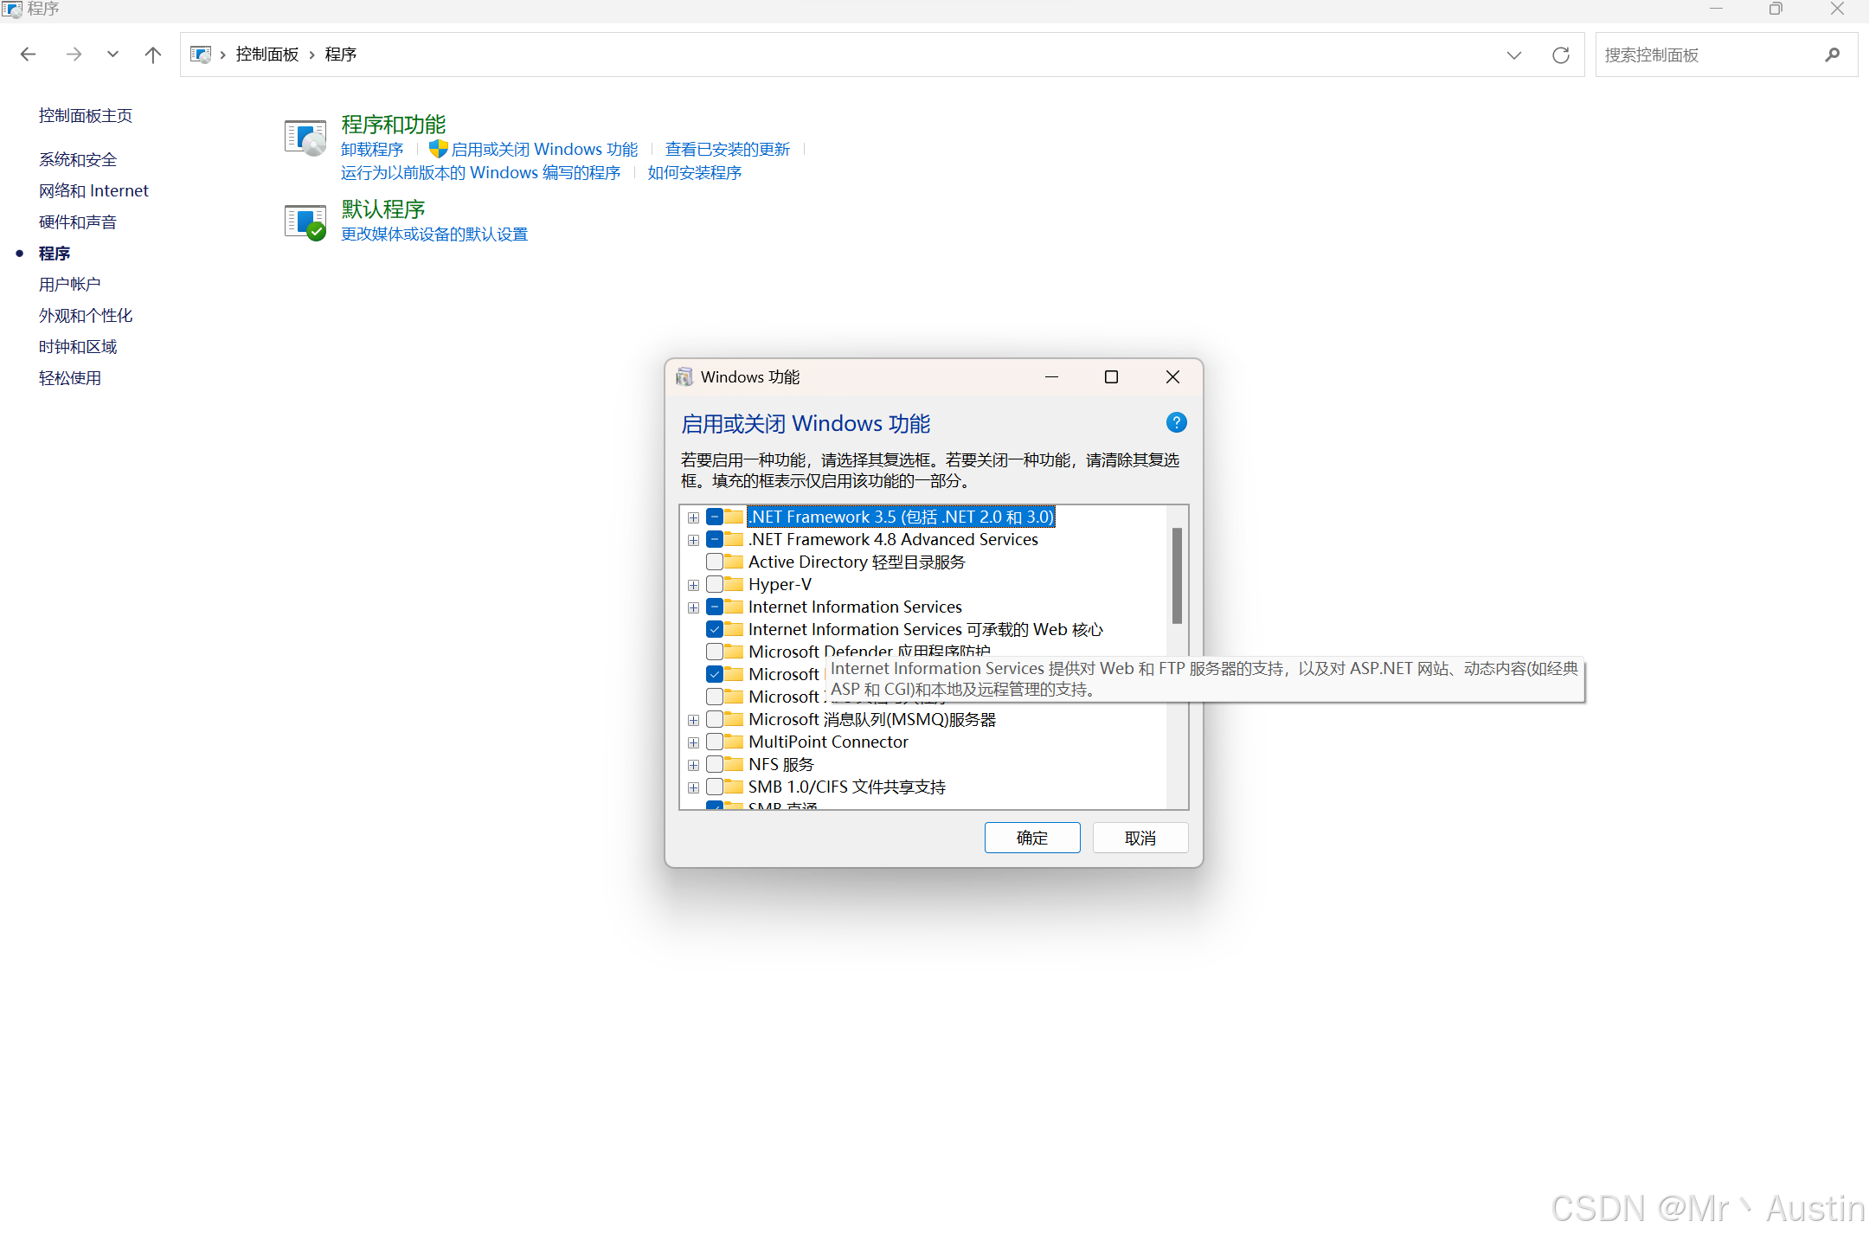Cancel the dialog with 取消

pos(1140,838)
